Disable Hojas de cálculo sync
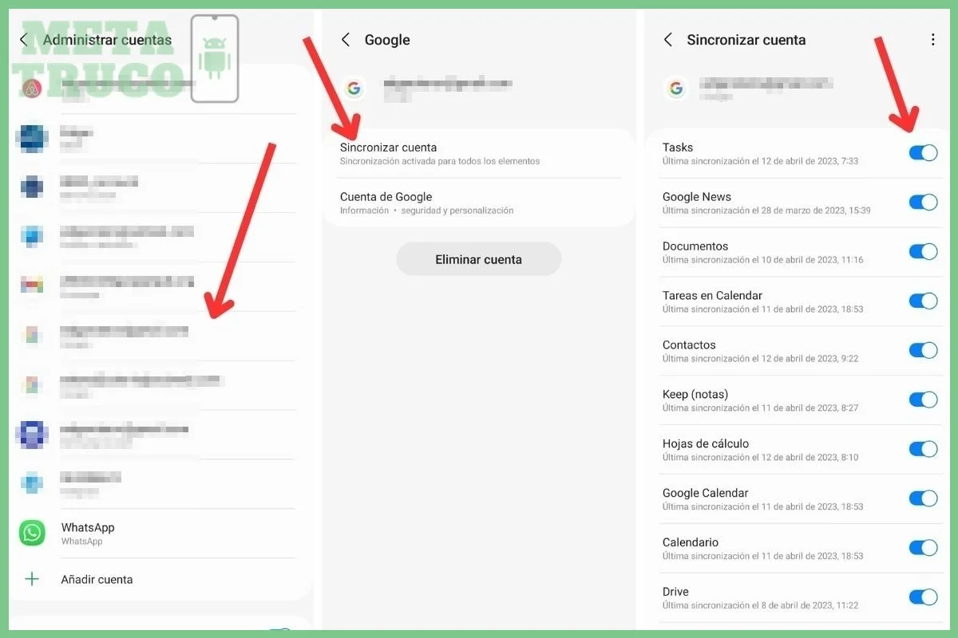This screenshot has height=638, width=958. click(x=923, y=449)
